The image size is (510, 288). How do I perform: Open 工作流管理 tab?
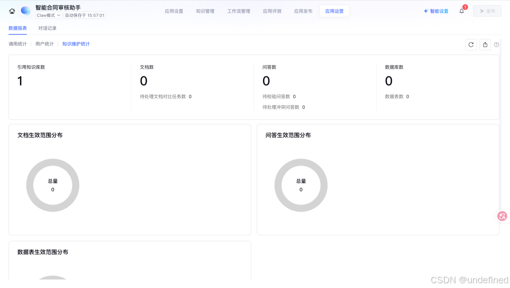point(239,11)
